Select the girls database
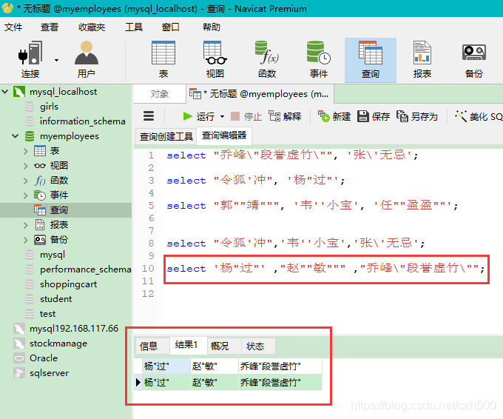 49,107
